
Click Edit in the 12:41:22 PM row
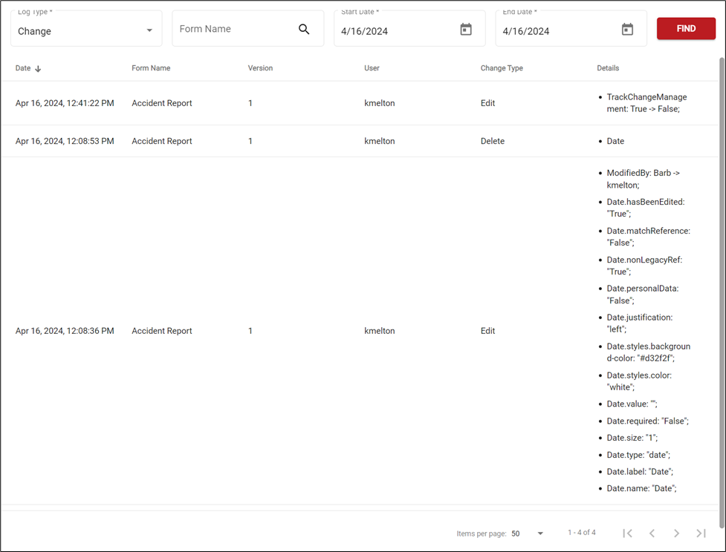(x=487, y=103)
